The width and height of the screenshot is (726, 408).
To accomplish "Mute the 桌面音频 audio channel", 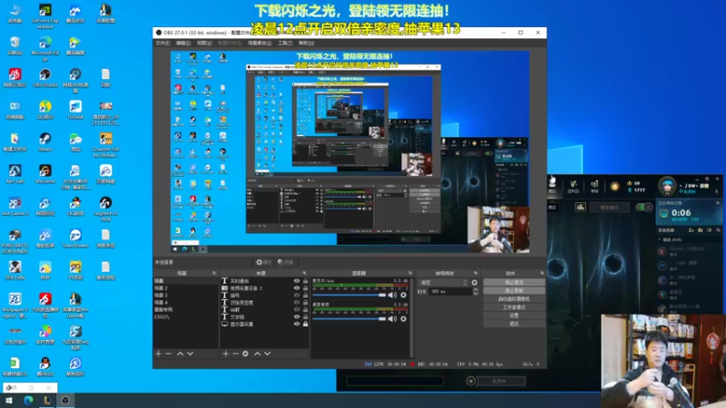I will pos(393,319).
